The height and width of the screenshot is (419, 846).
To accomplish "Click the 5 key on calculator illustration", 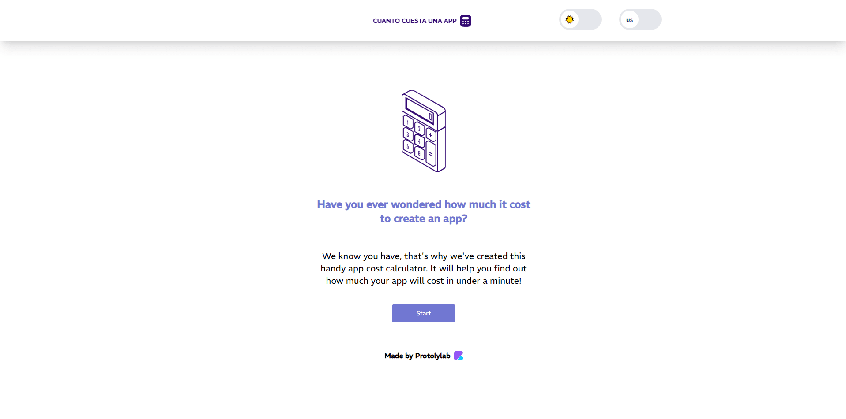I will [x=408, y=146].
